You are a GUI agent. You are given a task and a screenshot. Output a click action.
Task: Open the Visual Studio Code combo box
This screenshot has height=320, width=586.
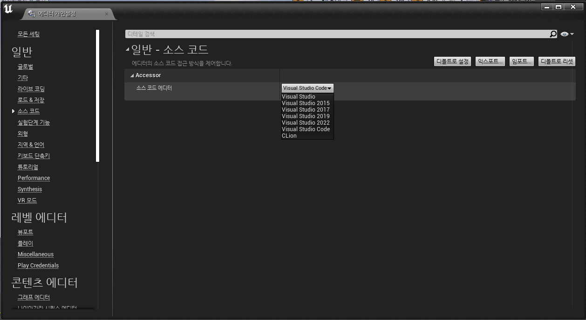[307, 88]
